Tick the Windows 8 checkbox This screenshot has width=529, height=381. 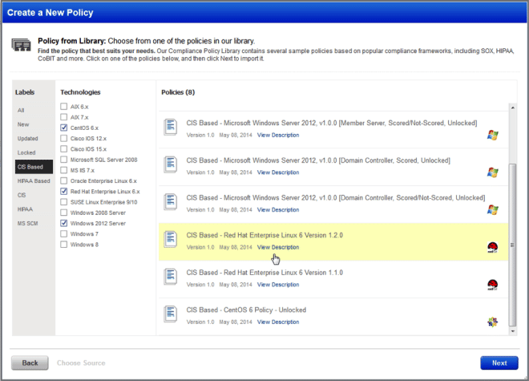[64, 244]
